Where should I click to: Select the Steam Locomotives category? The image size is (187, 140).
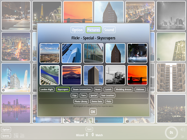(x=82, y=89)
